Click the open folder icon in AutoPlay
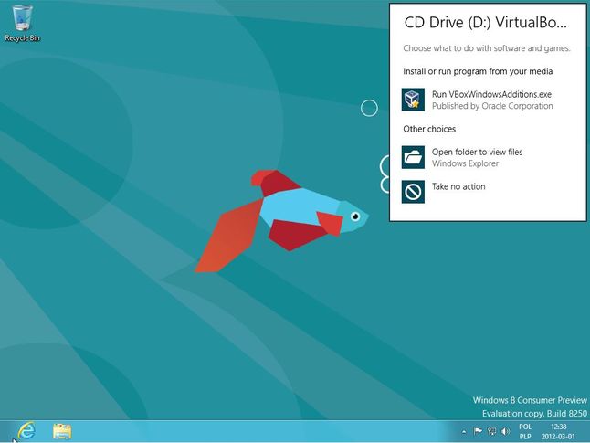 click(x=413, y=157)
